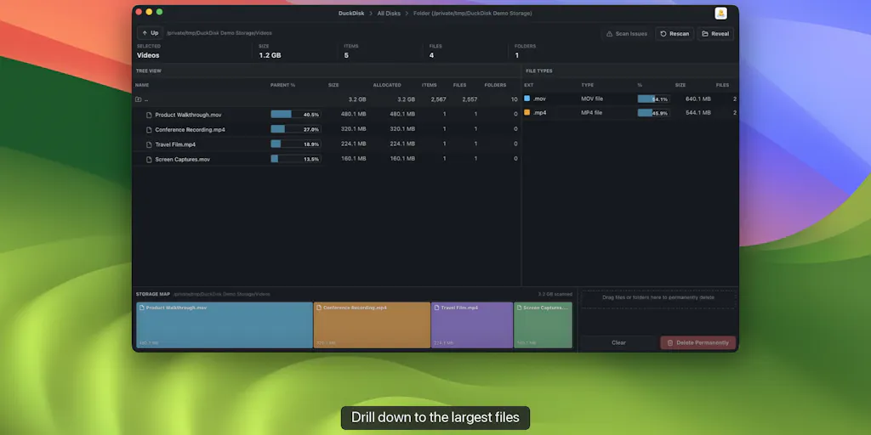871x435 pixels.
Task: Open the parent ".." row in tree view
Action: coord(327,100)
